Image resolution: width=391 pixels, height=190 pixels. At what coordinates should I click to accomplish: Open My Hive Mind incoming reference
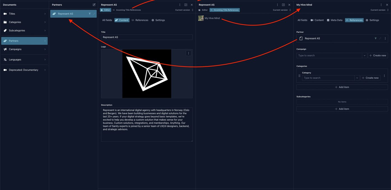[209, 18]
